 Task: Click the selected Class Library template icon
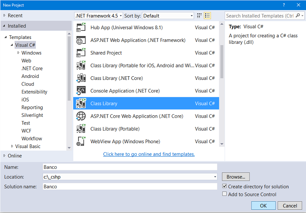pyautogui.click(x=81, y=103)
